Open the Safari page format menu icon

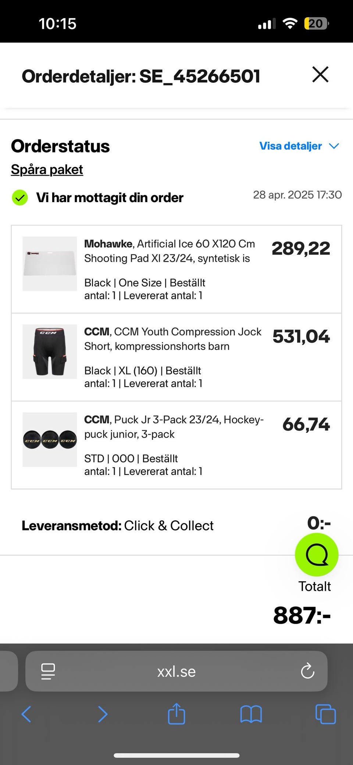(48, 671)
